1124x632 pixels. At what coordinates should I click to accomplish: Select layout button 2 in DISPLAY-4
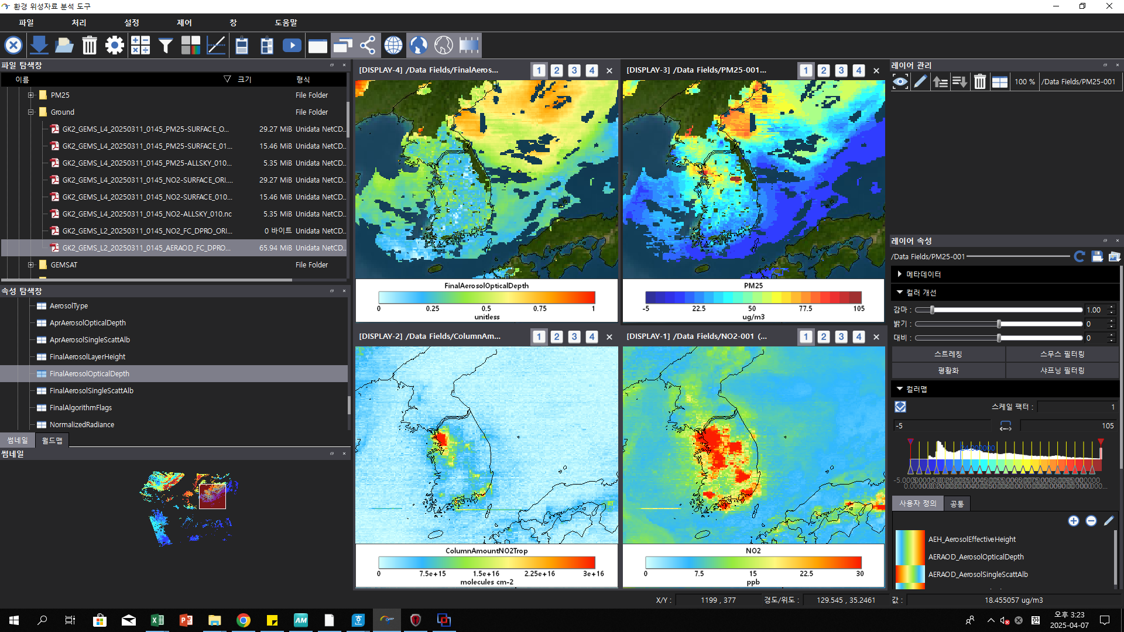coord(557,71)
